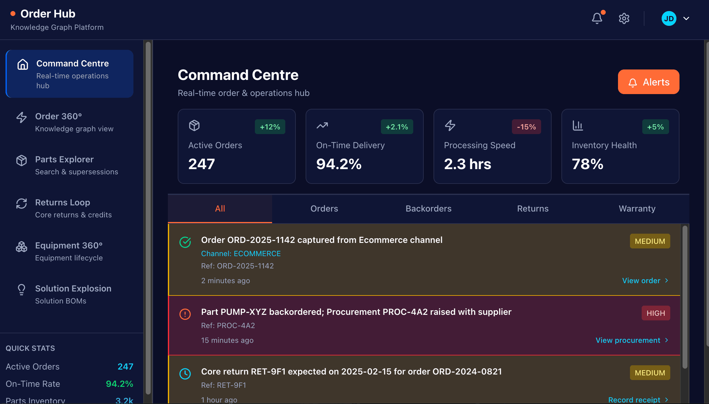Click the Processing Speed bolt icon
Screen dimensions: 709x404
tap(450, 125)
